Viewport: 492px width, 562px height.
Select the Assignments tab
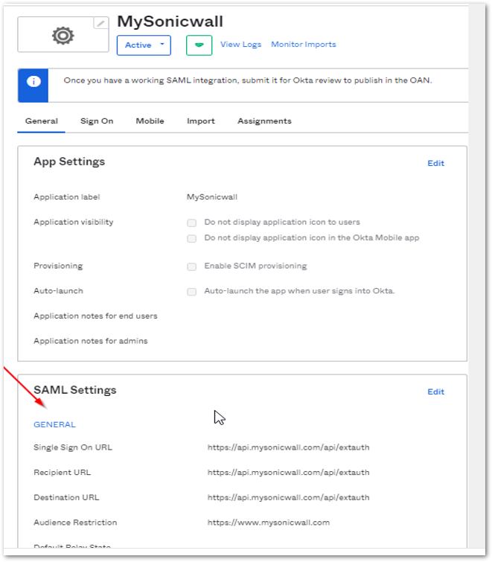coord(264,121)
